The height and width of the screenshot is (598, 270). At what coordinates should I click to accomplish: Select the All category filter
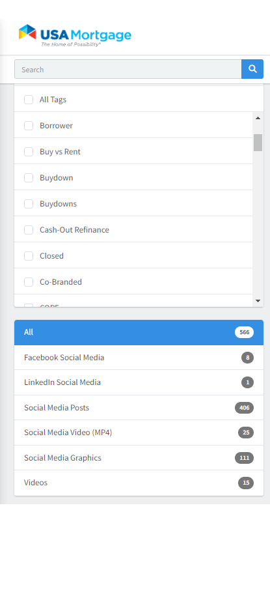[139, 332]
